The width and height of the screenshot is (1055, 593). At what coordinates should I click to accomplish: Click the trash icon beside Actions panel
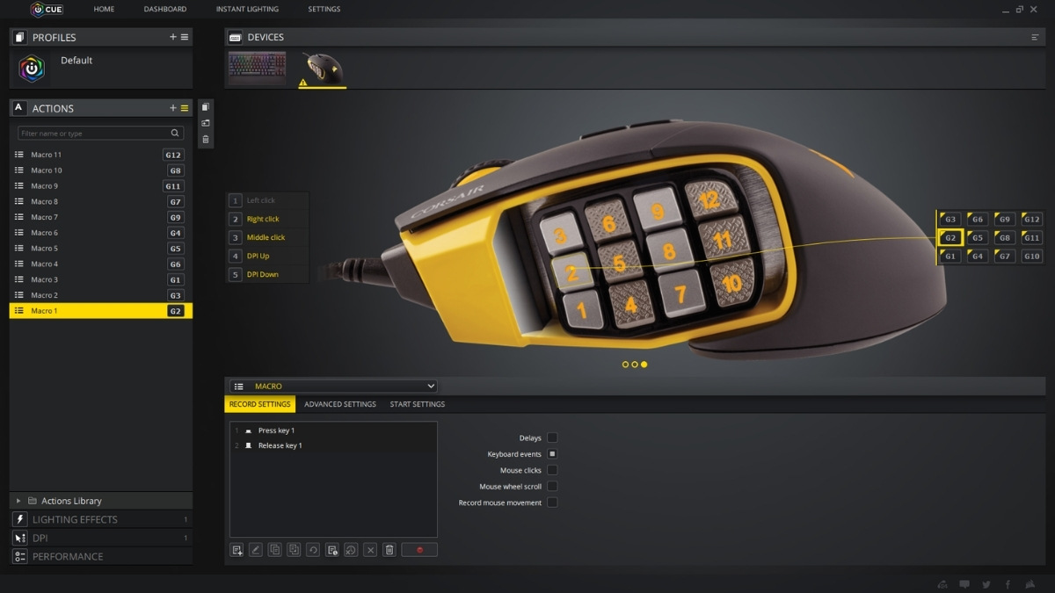click(x=206, y=140)
